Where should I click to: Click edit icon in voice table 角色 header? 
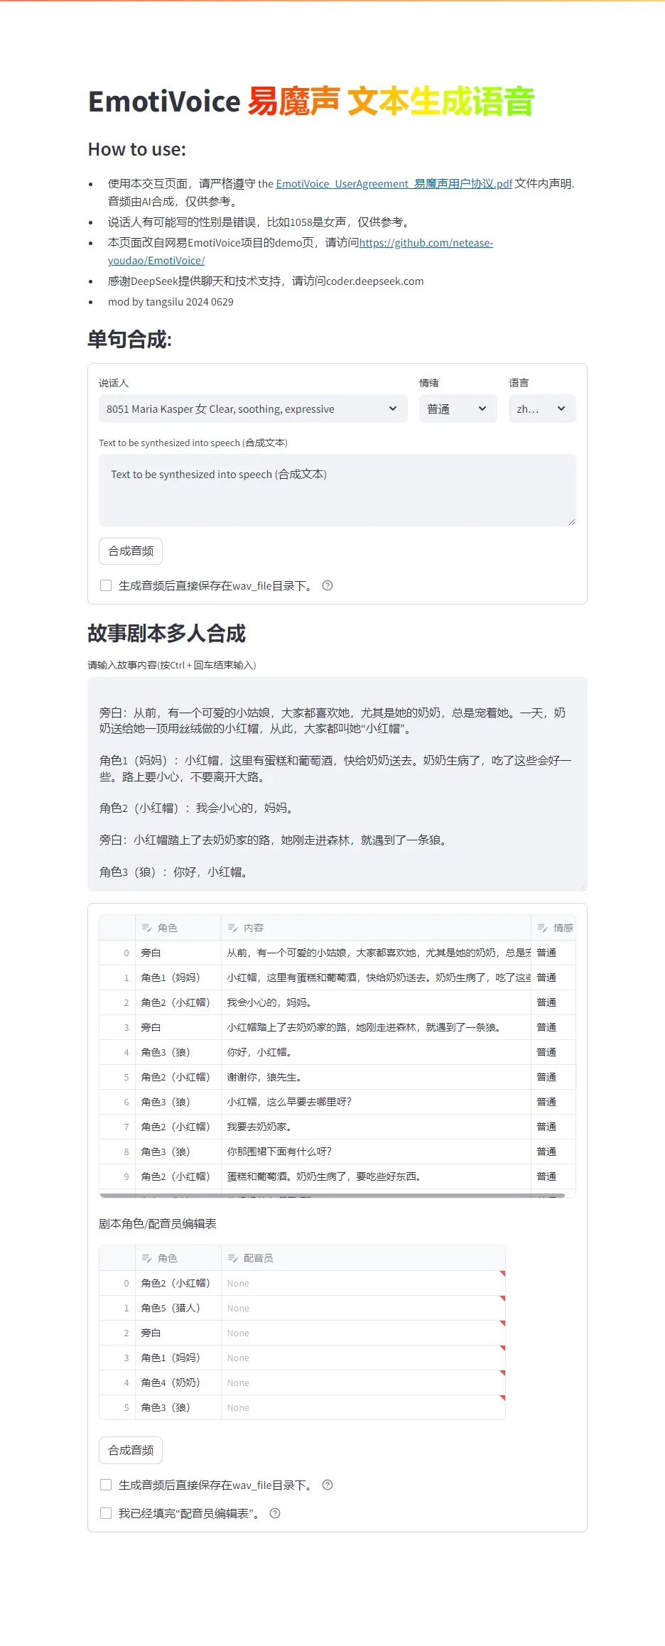tap(147, 1258)
